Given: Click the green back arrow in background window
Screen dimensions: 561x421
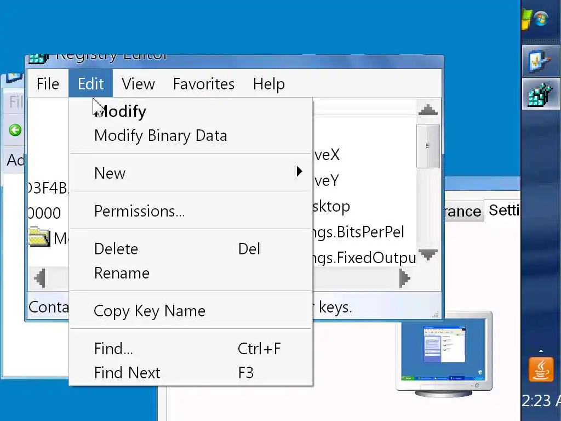Looking at the screenshot, I should click(15, 129).
